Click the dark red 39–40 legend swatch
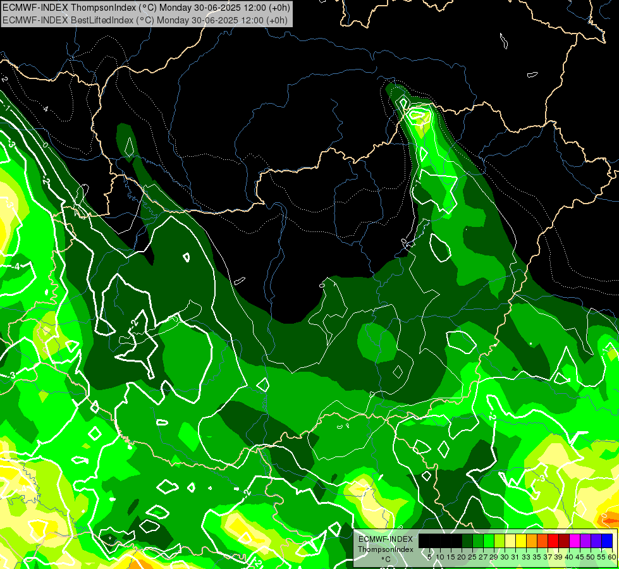Screen dimensions: 619x569 pyautogui.click(x=564, y=541)
